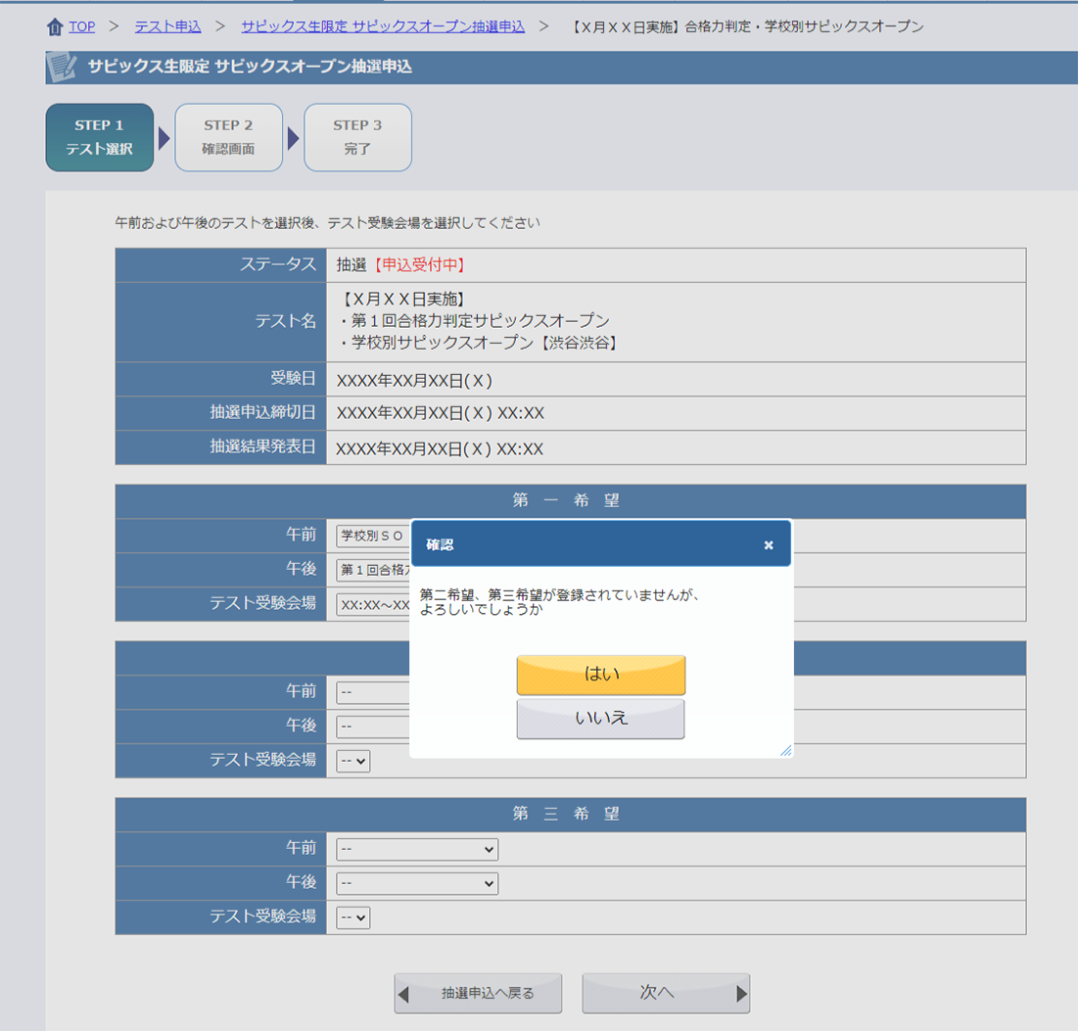The image size is (1078, 1031).
Task: Click the dialog resize handle corner
Action: pos(785,750)
